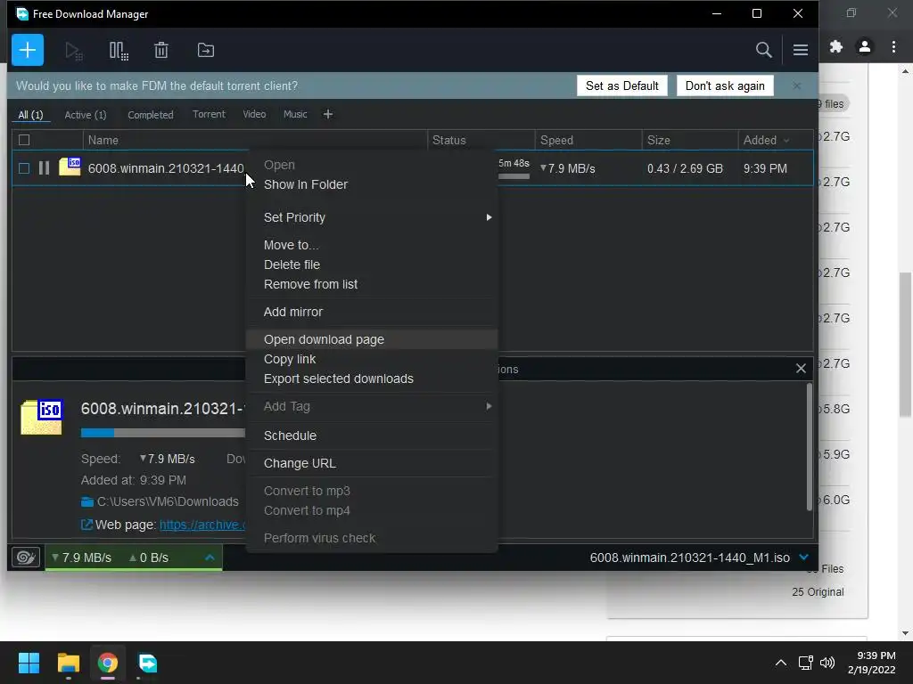Click the blue add download plus button

pos(28,50)
